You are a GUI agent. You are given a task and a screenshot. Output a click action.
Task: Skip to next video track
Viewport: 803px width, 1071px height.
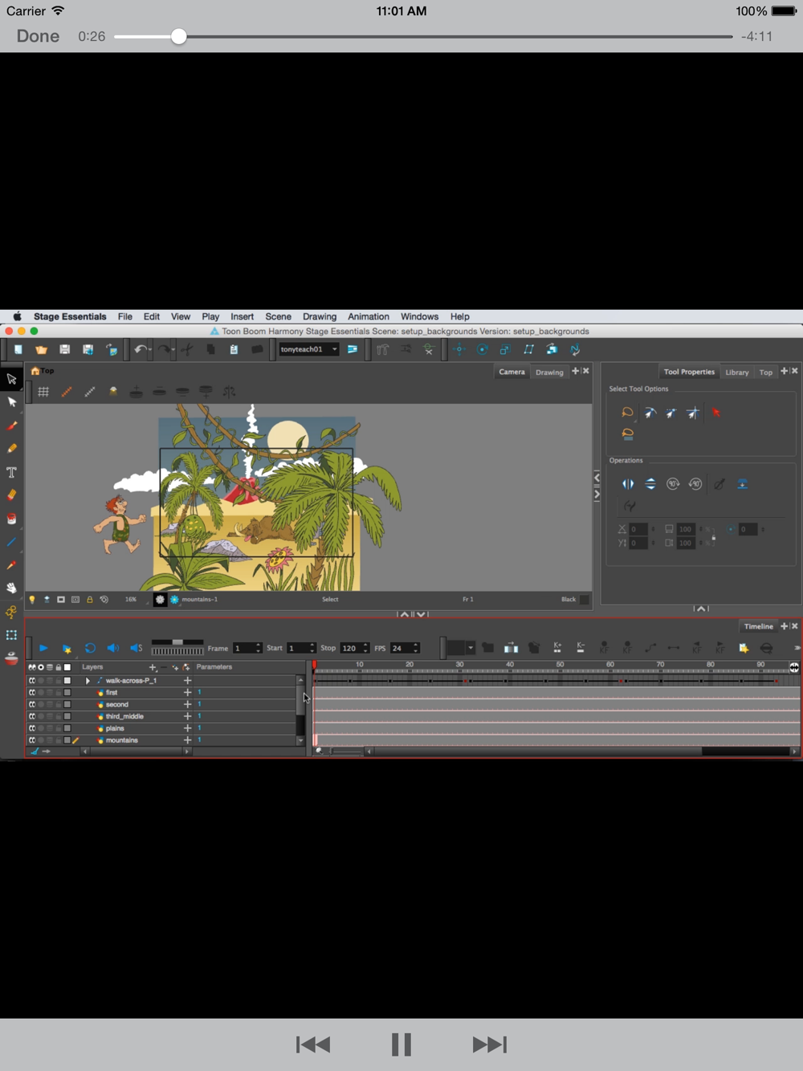click(489, 1045)
